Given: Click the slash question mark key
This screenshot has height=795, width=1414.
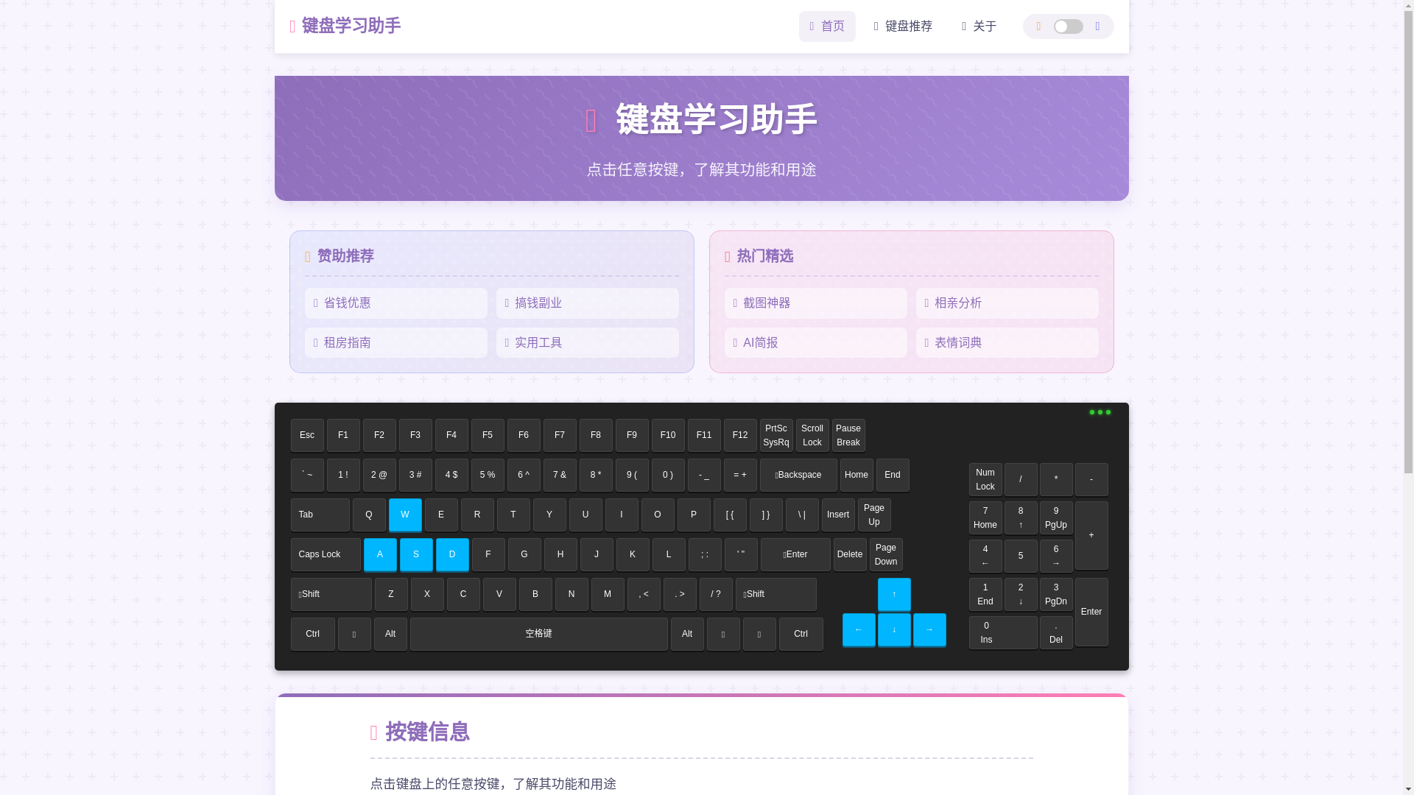Looking at the screenshot, I should 716,594.
